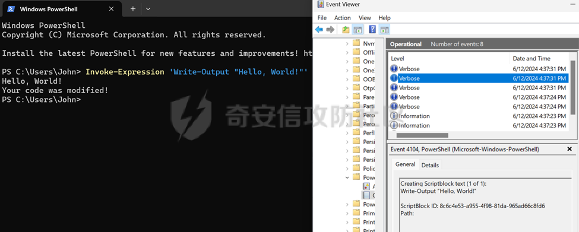The width and height of the screenshot is (579, 232).
Task: Open the Help menu in Event Viewer
Action: tap(384, 18)
